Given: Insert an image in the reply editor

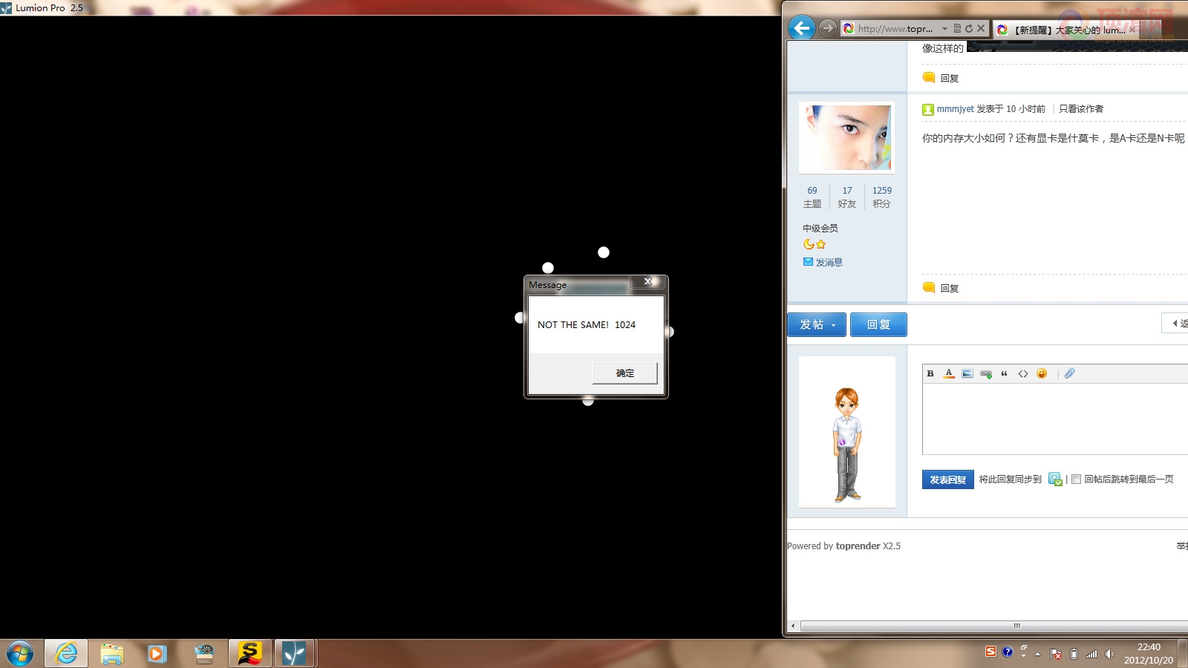Looking at the screenshot, I should pyautogui.click(x=967, y=373).
